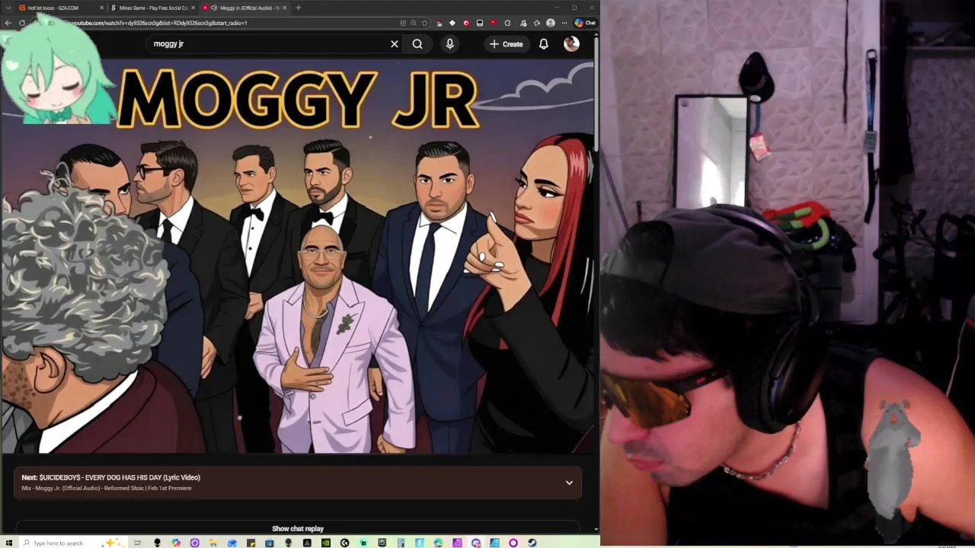
Task: Open browser Settings and more menu
Action: pyautogui.click(x=564, y=23)
